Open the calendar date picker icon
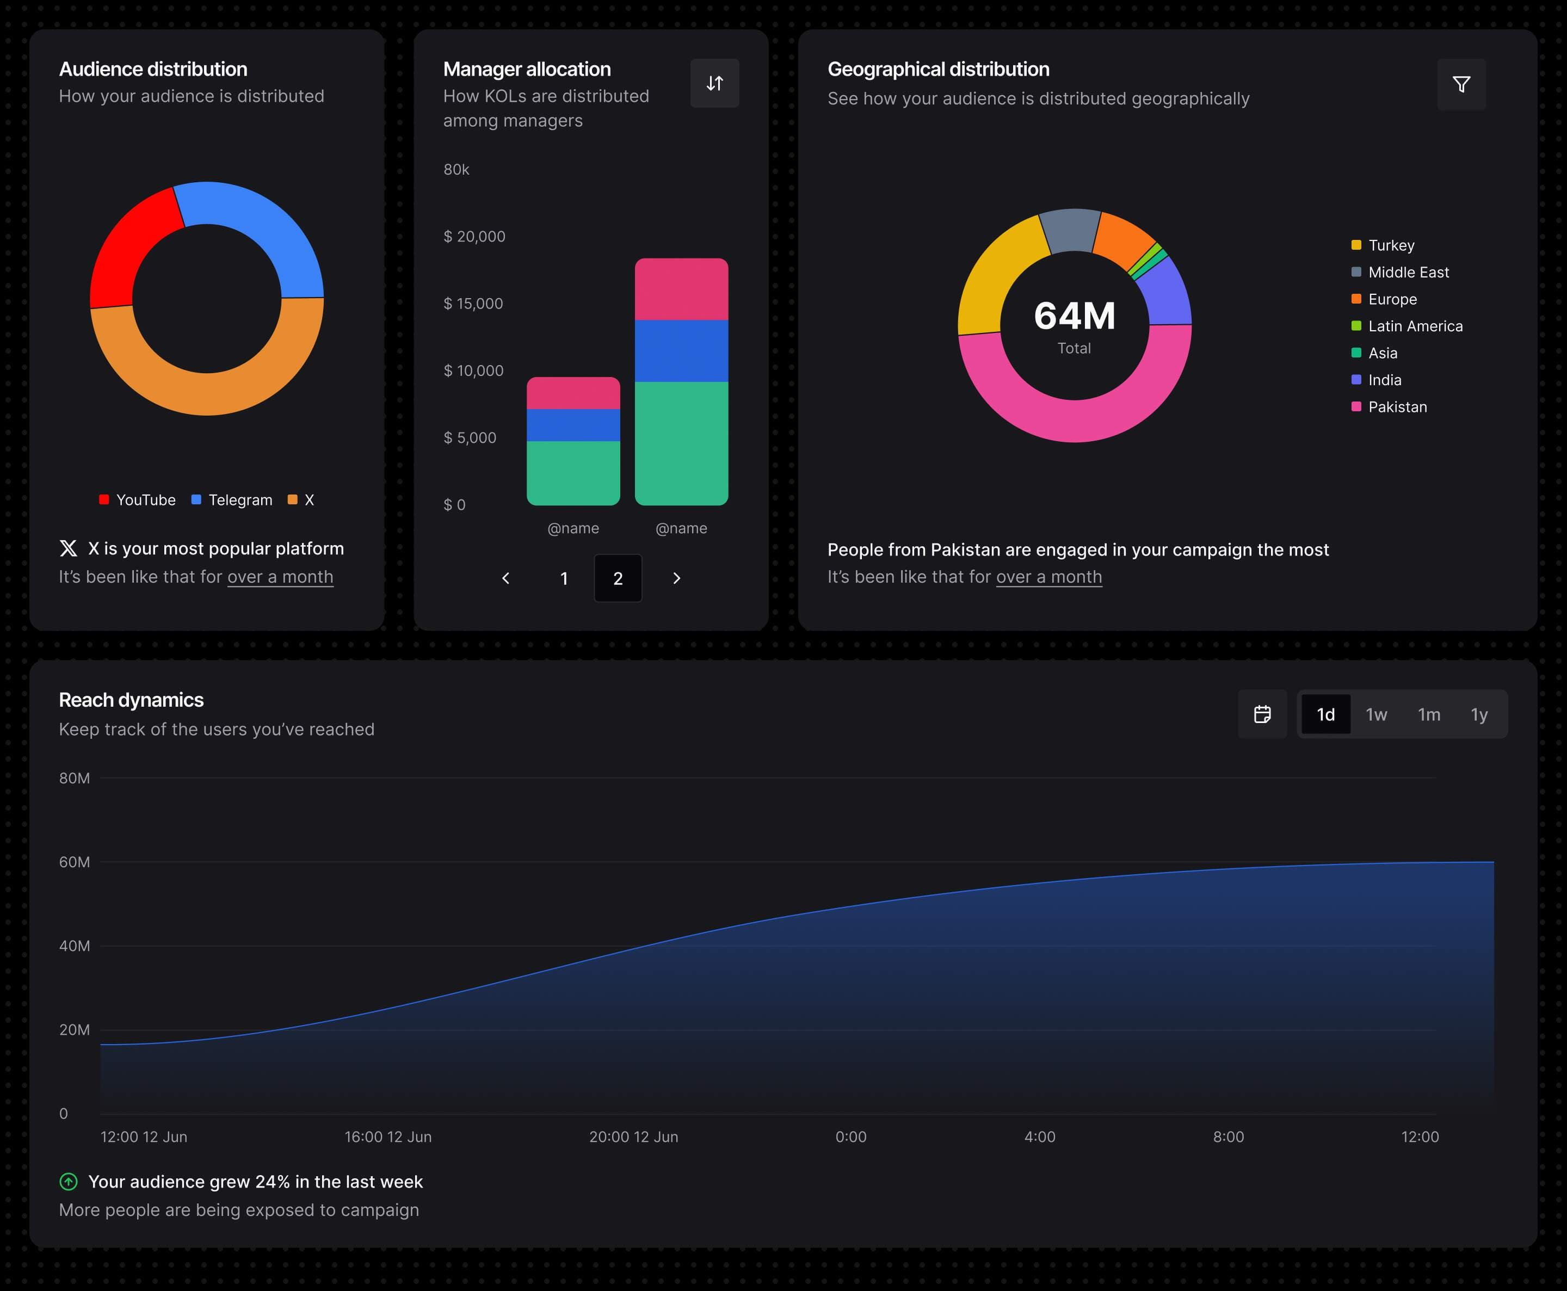The height and width of the screenshot is (1291, 1567). (1262, 714)
